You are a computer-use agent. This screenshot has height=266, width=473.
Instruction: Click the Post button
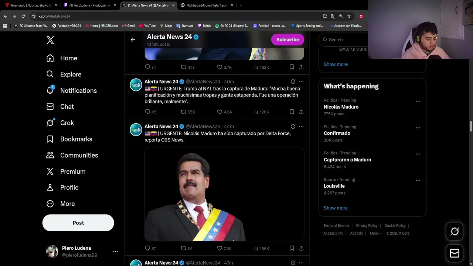coord(78,223)
